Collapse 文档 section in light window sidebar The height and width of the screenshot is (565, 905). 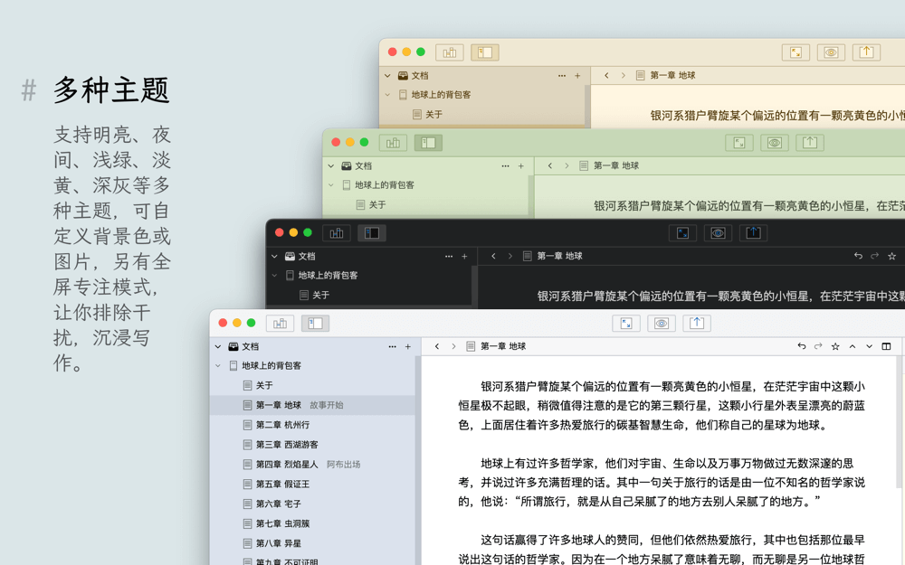(217, 346)
